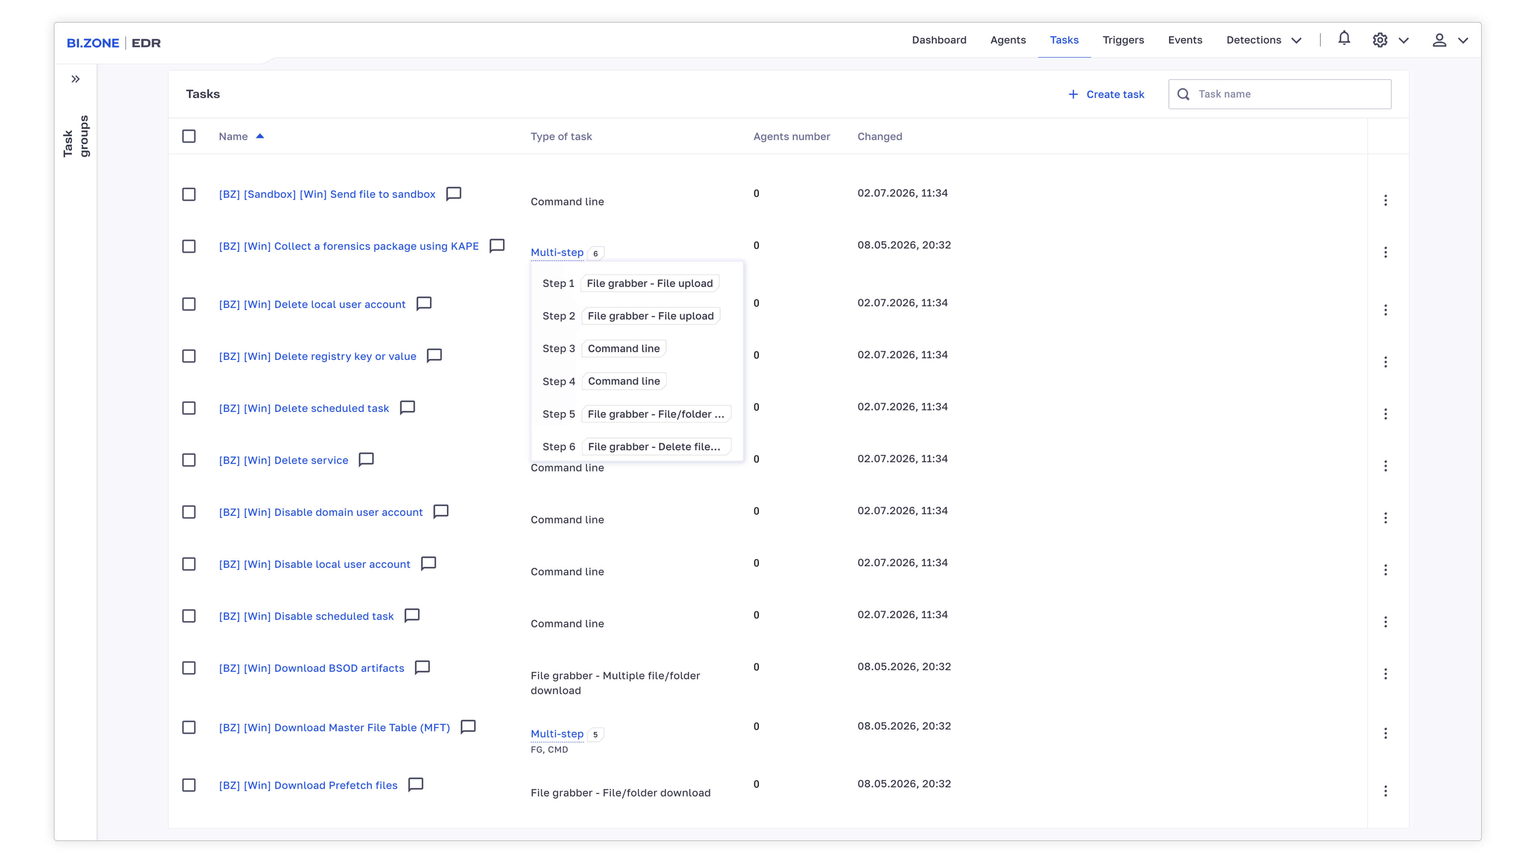The height and width of the screenshot is (863, 1536).
Task: Focus the Task name search field
Action: coord(1279,94)
